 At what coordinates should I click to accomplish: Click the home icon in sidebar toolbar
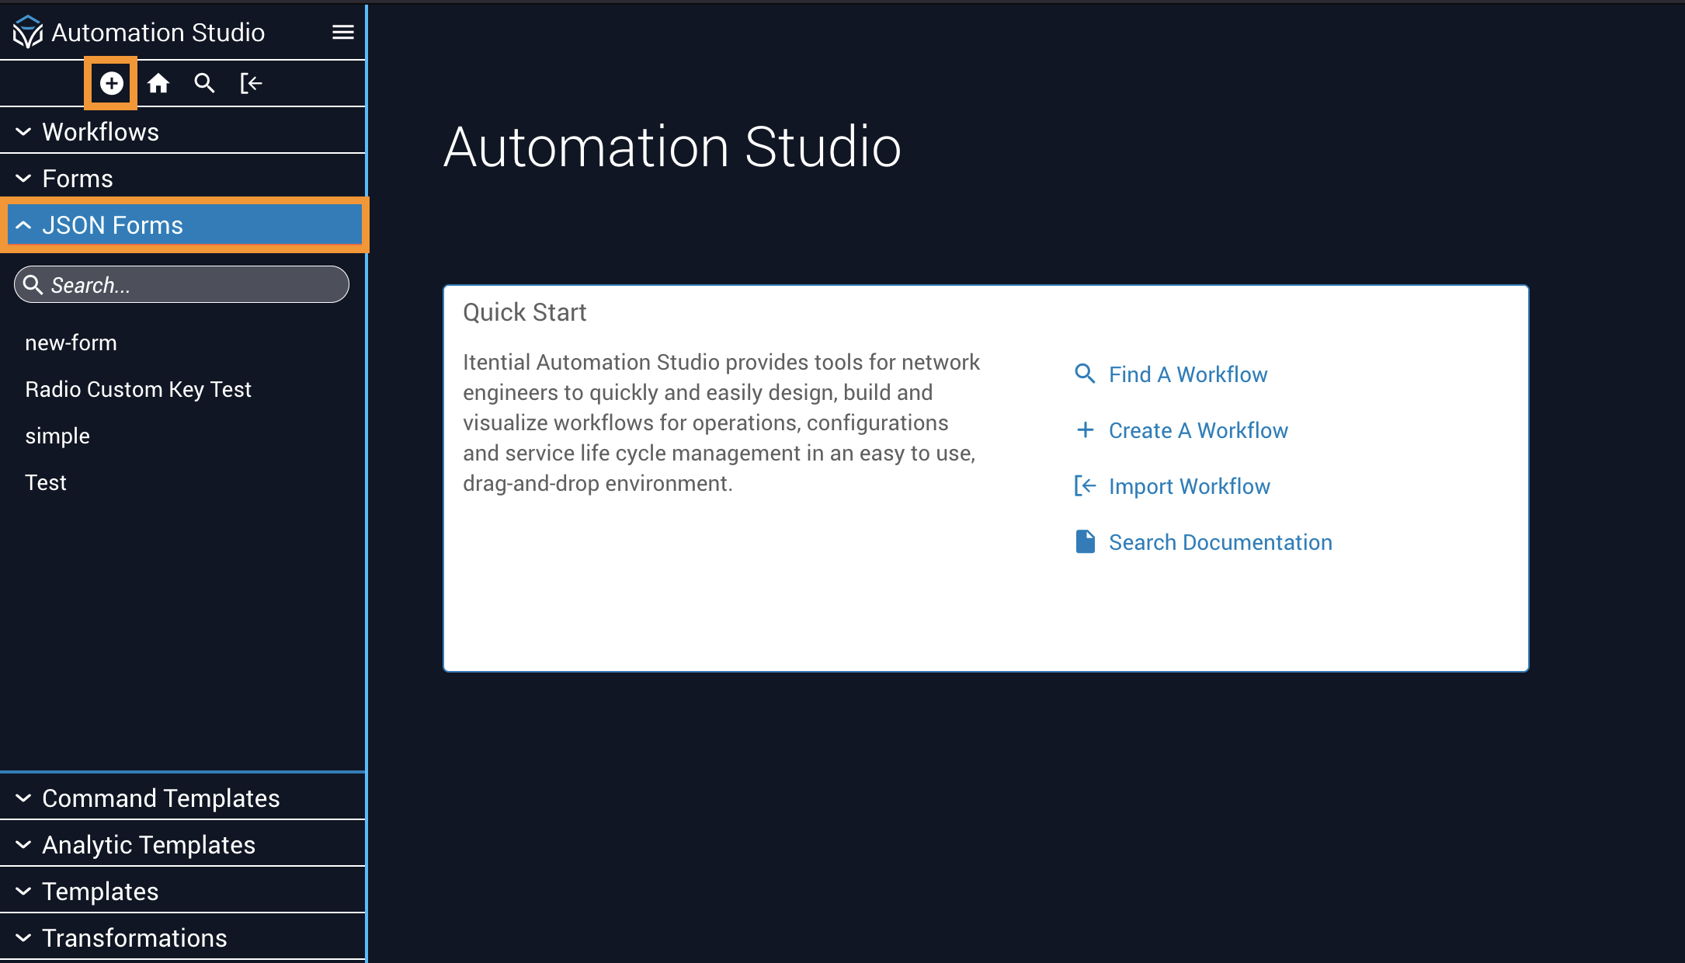click(158, 83)
